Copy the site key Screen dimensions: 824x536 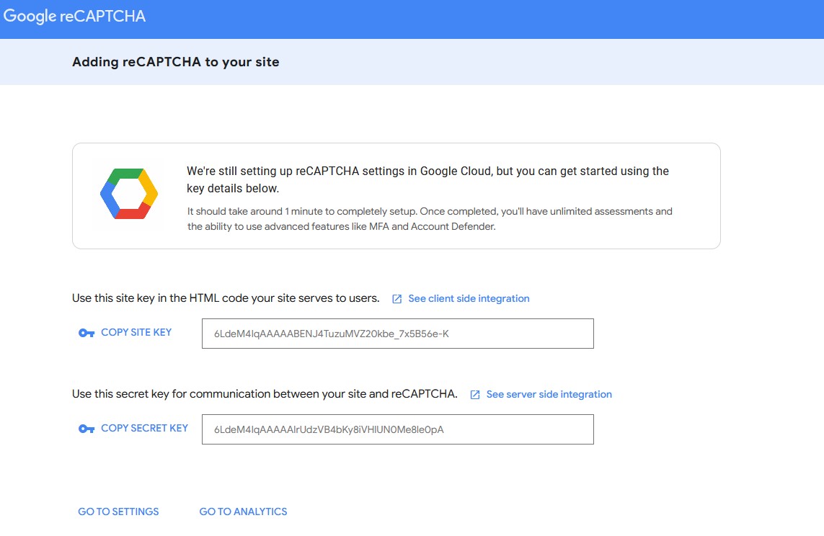[136, 332]
